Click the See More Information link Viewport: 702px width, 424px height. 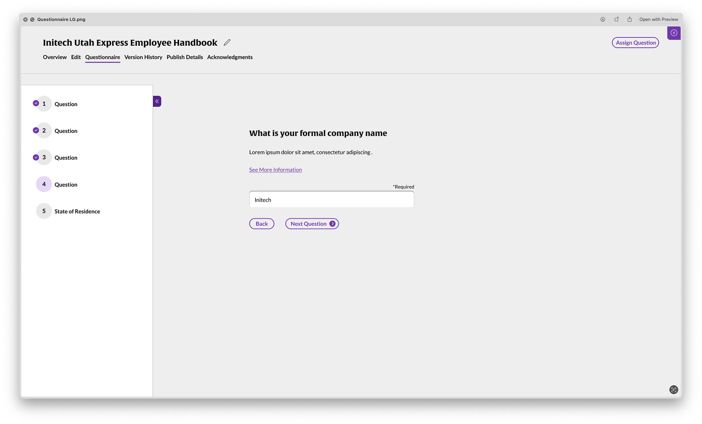tap(275, 169)
